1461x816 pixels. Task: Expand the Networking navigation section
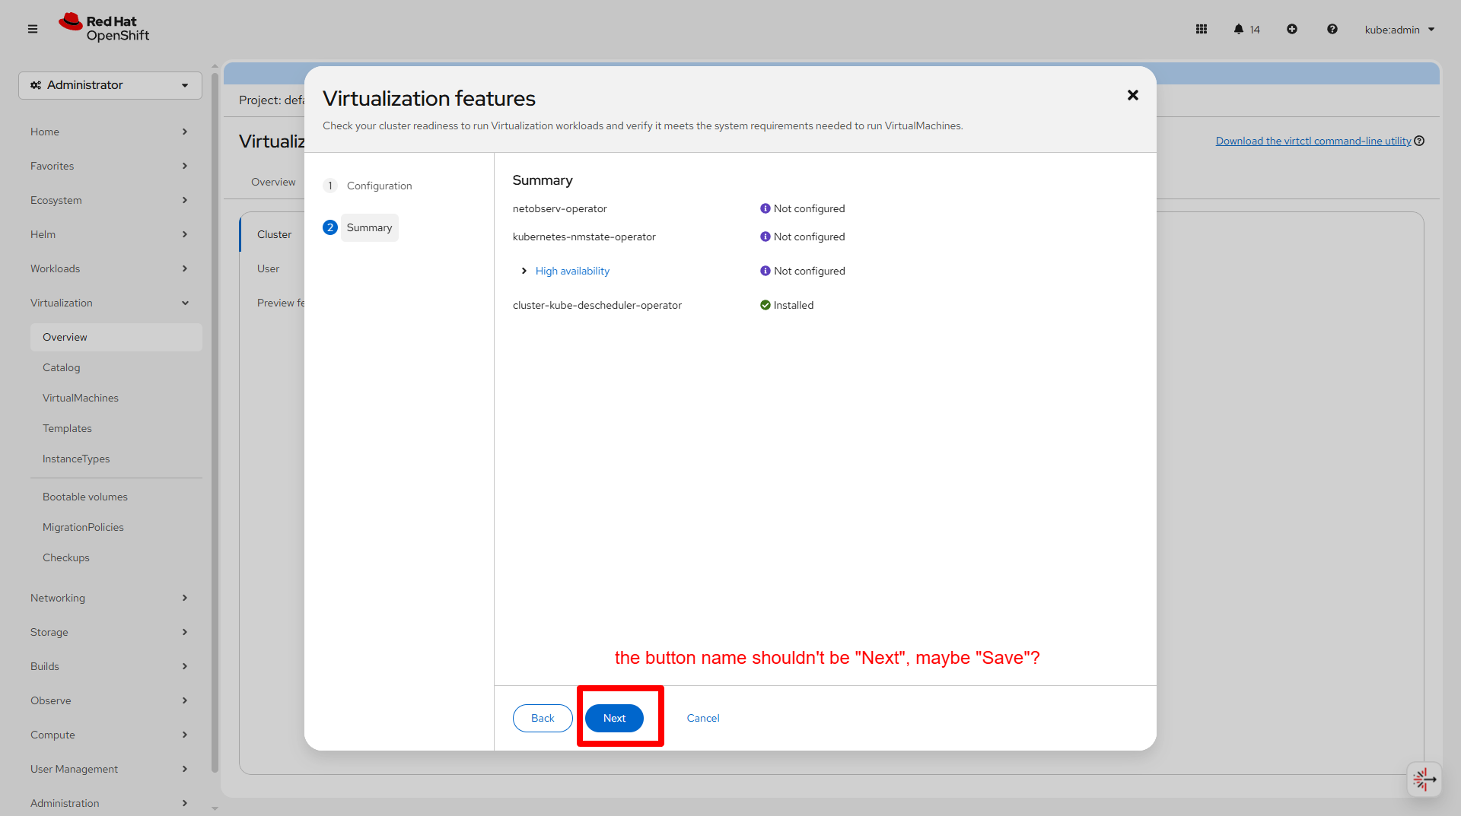(x=110, y=598)
